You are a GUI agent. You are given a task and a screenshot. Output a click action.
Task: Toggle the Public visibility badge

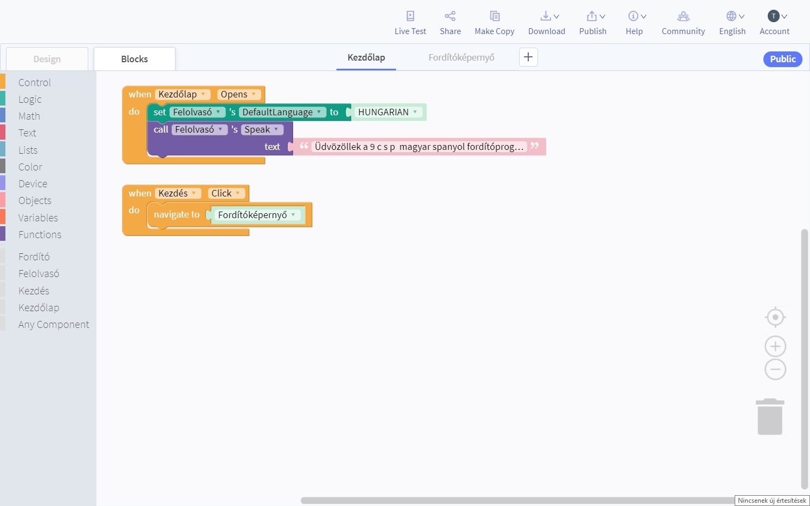(x=782, y=59)
